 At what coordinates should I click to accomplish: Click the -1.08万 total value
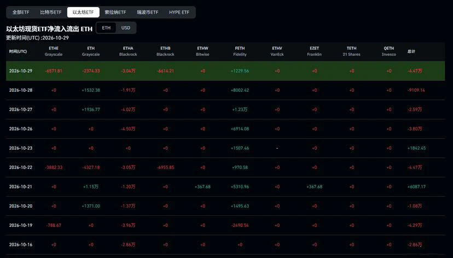point(415,206)
